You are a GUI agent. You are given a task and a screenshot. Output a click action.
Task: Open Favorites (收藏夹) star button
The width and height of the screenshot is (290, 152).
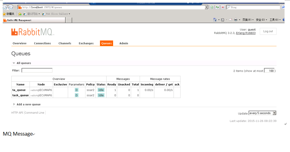point(8,14)
